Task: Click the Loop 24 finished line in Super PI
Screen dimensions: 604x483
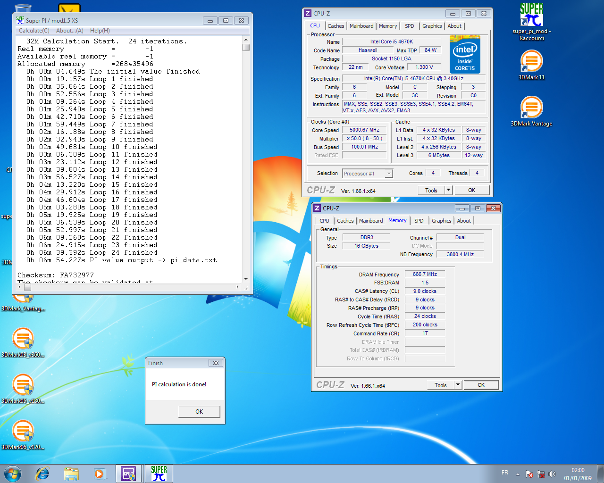Action: coord(92,252)
